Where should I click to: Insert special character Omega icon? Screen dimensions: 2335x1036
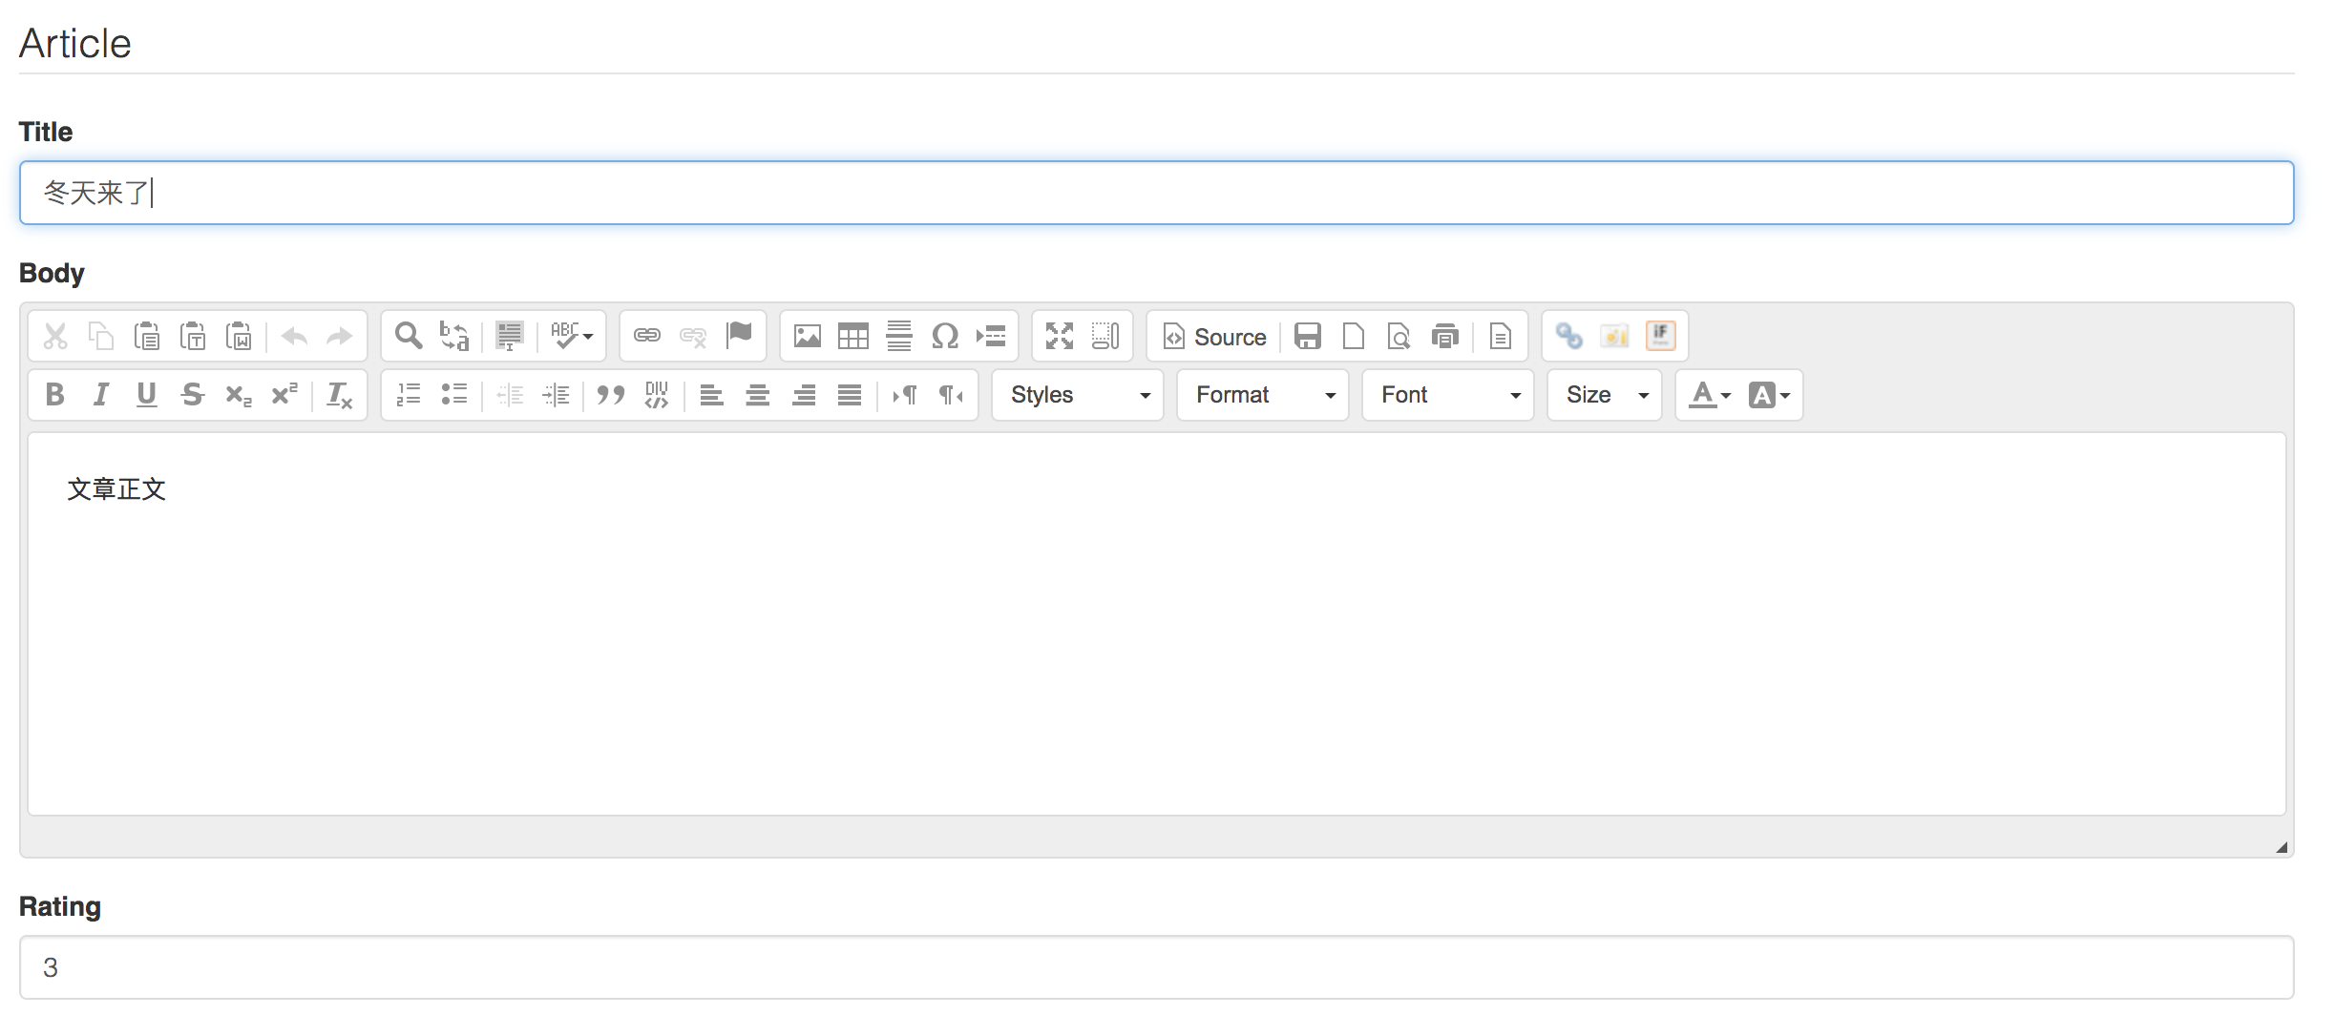coord(944,336)
